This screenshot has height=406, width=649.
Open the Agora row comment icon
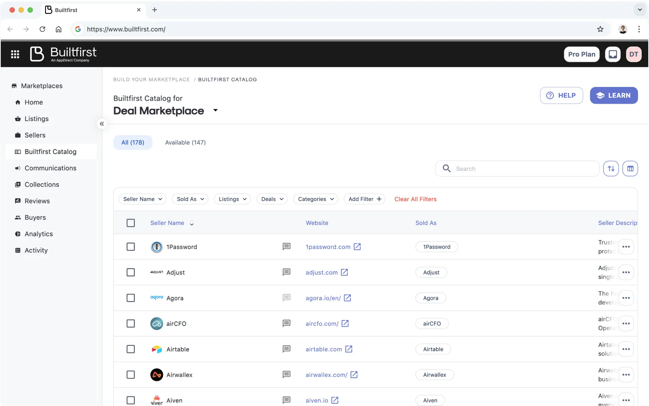click(287, 298)
